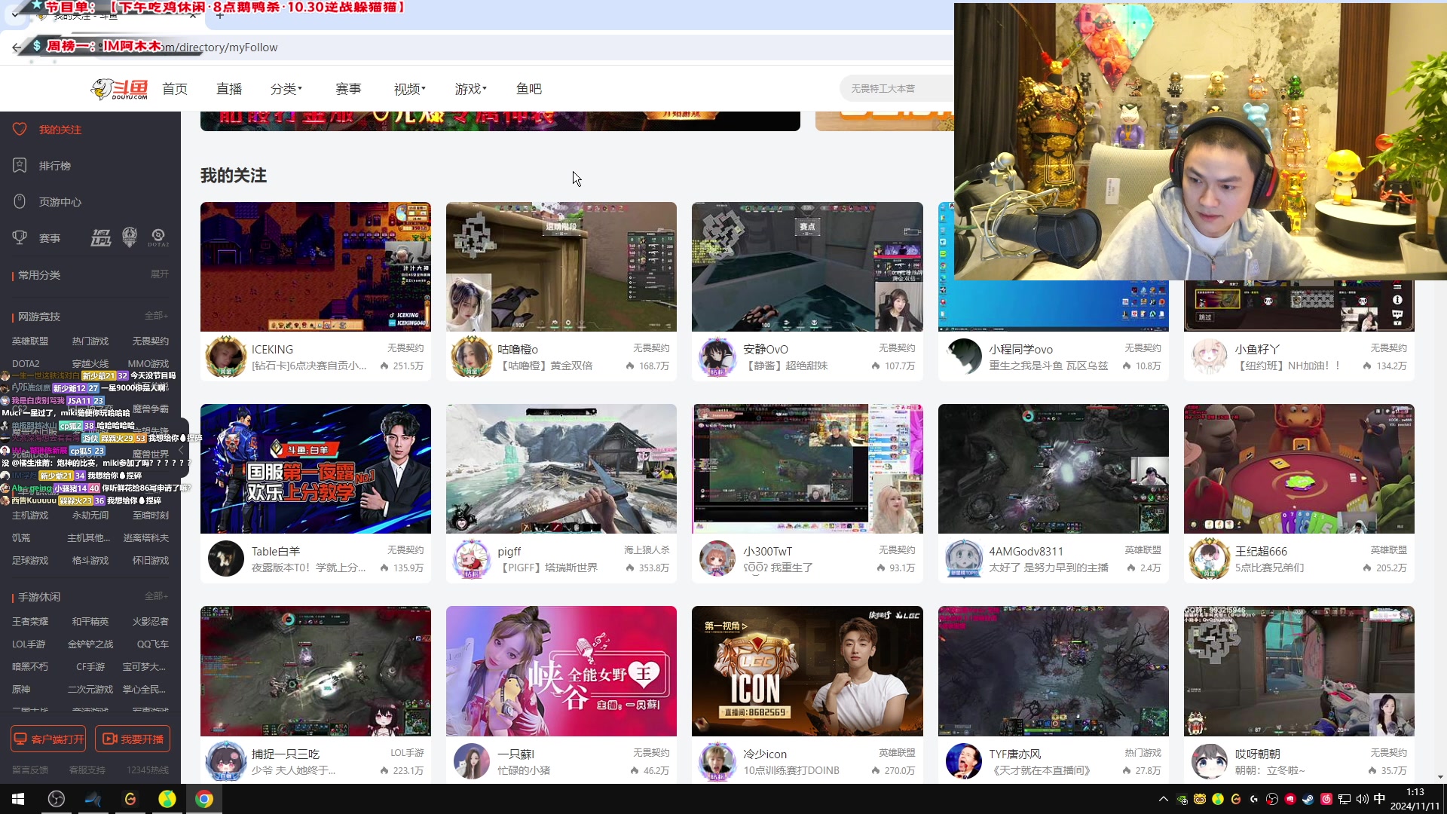Click the Chrome icon on the taskbar
This screenshot has width=1447, height=814.
204,799
